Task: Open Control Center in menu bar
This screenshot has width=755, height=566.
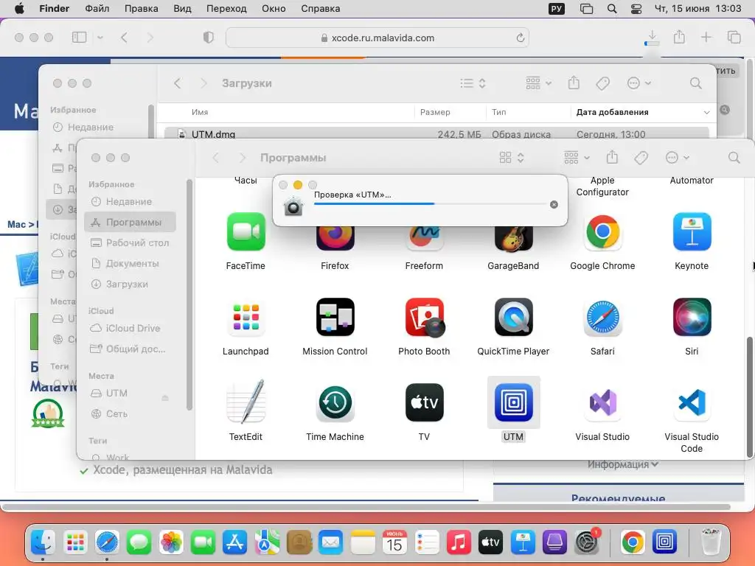Action: pyautogui.click(x=636, y=9)
